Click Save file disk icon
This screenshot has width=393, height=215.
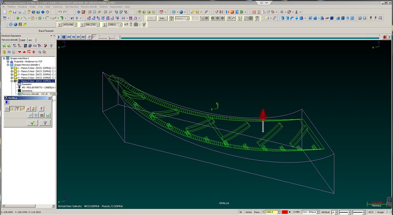click(15, 12)
